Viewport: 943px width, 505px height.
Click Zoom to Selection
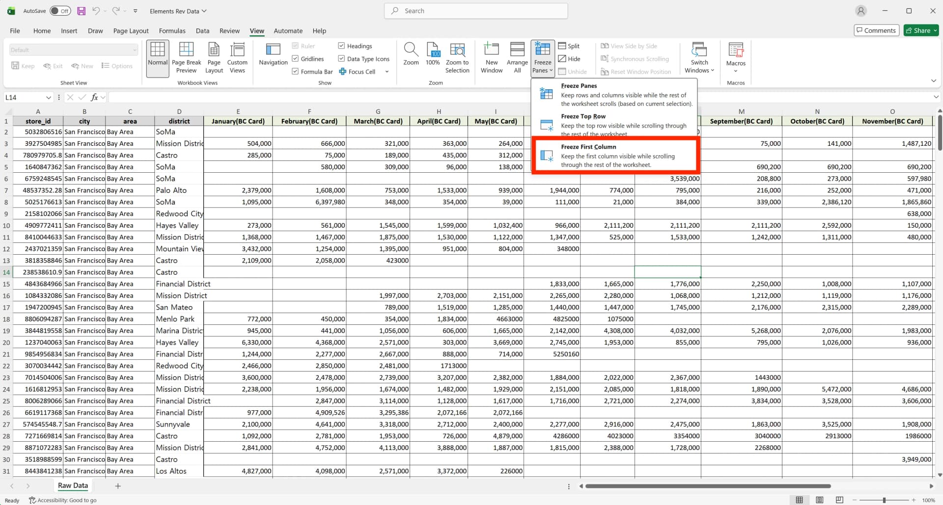point(457,57)
